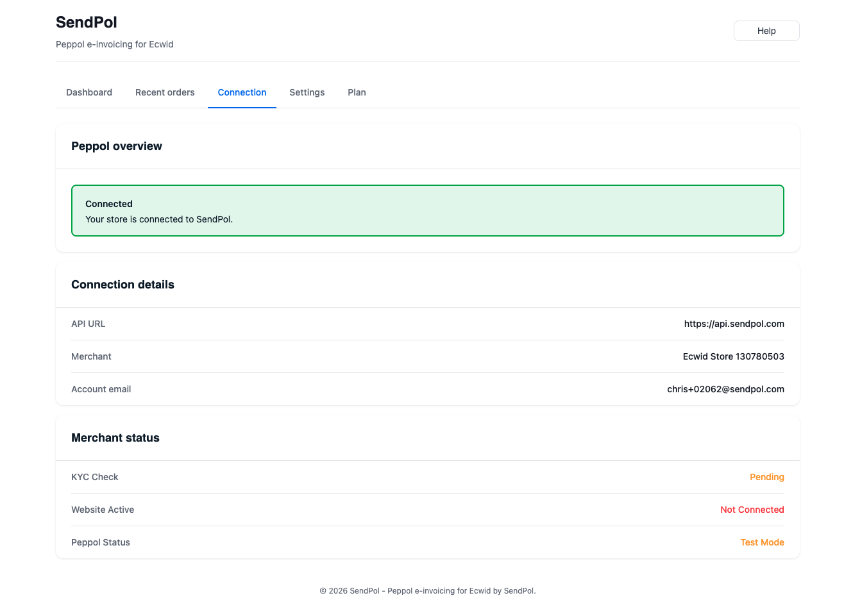Click the Merchant status heading
853x616 pixels.
pos(115,438)
